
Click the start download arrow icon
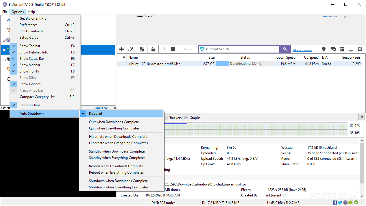coord(164,49)
